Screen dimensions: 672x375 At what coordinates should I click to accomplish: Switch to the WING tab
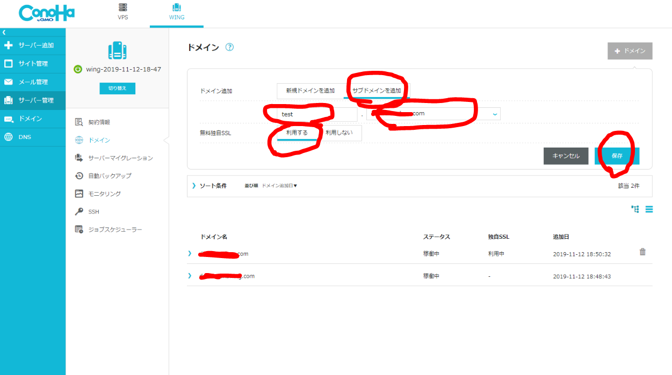point(176,12)
